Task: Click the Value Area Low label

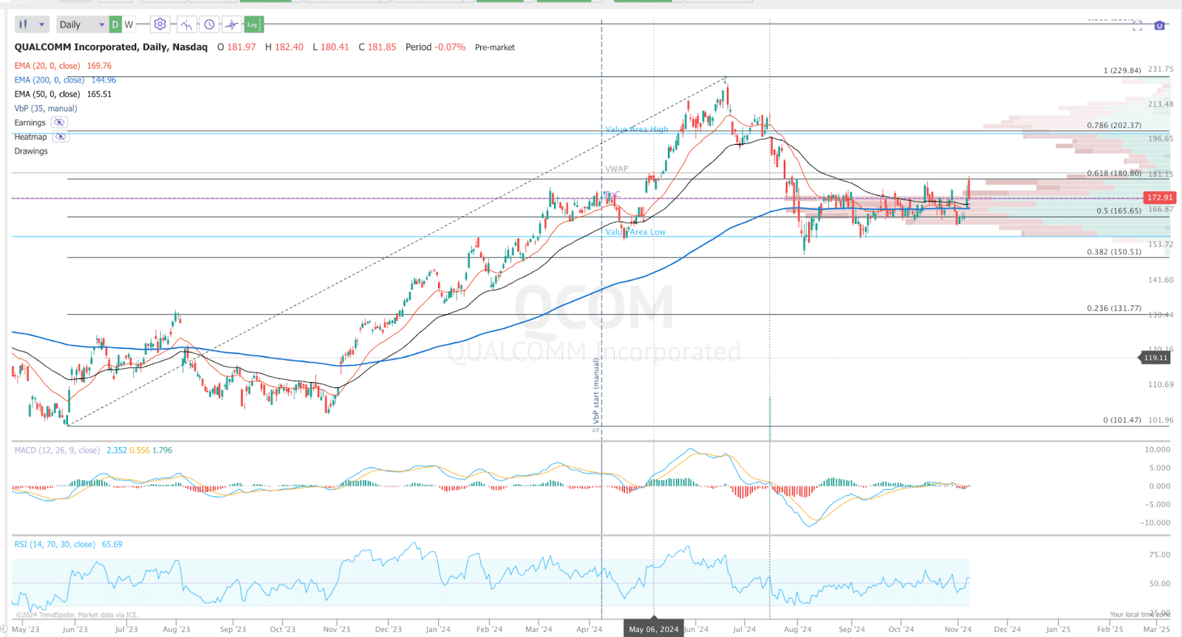Action: [x=635, y=232]
